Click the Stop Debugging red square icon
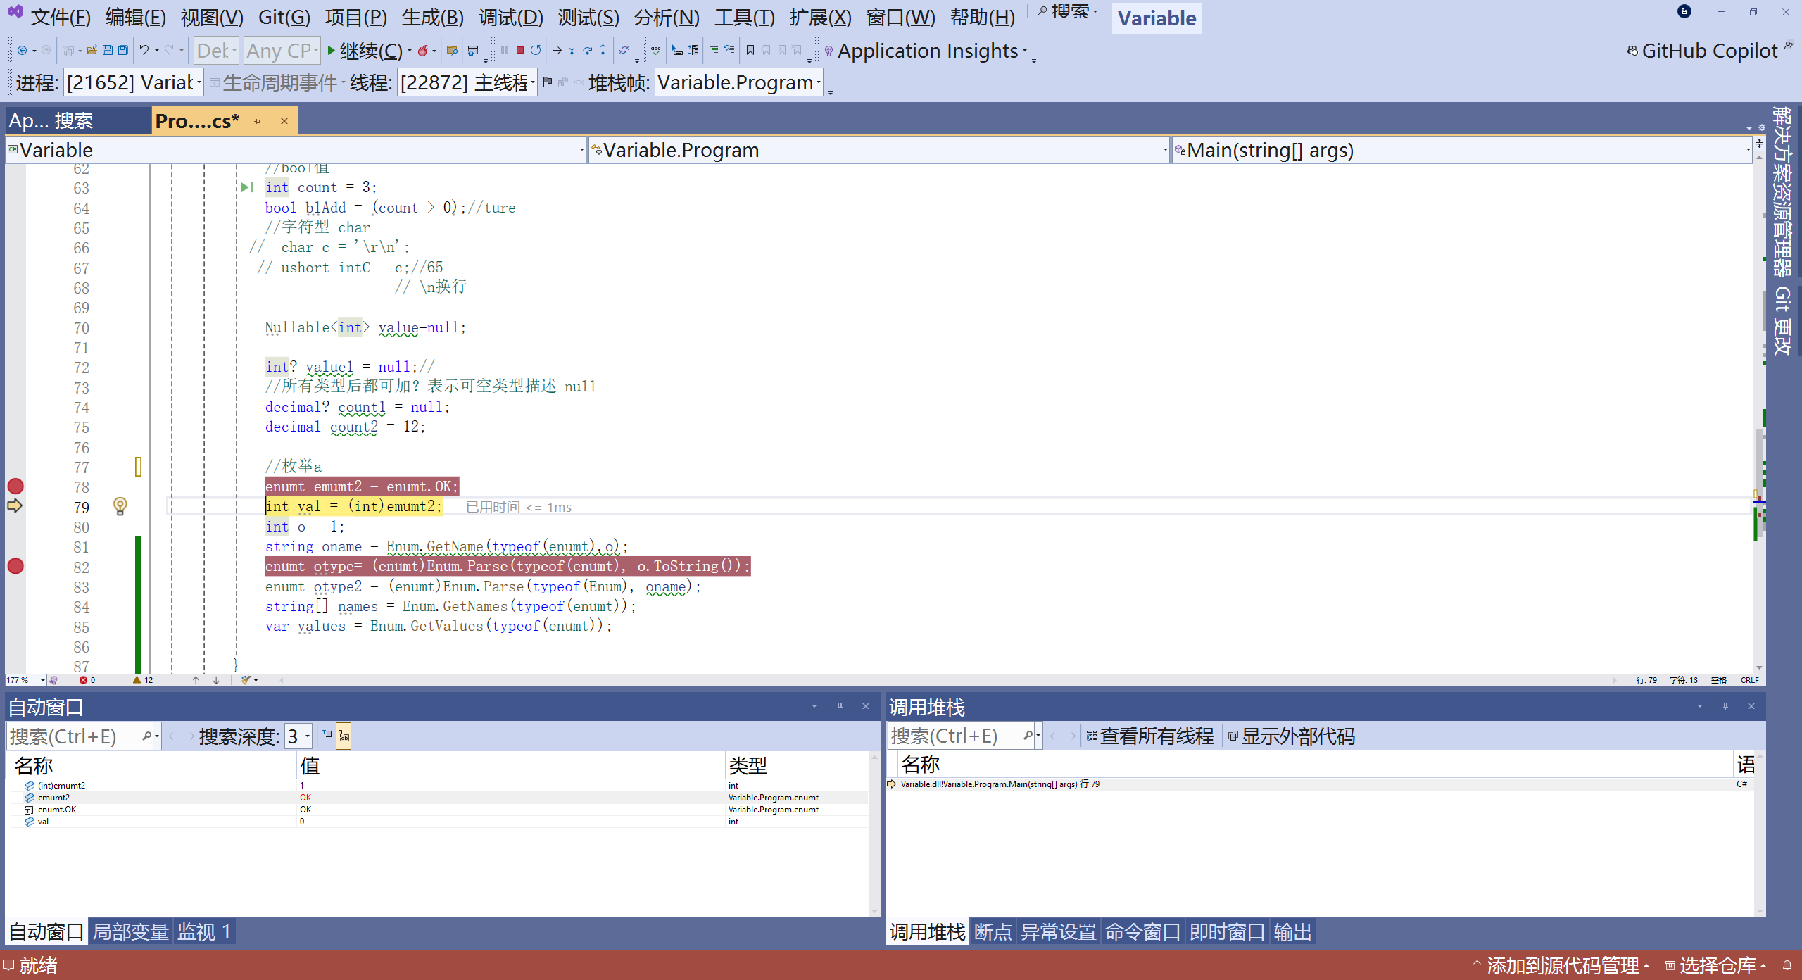 [519, 50]
